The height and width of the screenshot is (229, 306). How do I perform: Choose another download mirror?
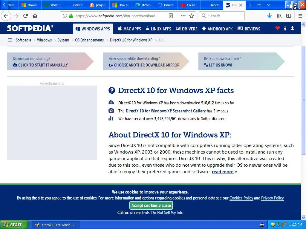pyautogui.click(x=144, y=65)
